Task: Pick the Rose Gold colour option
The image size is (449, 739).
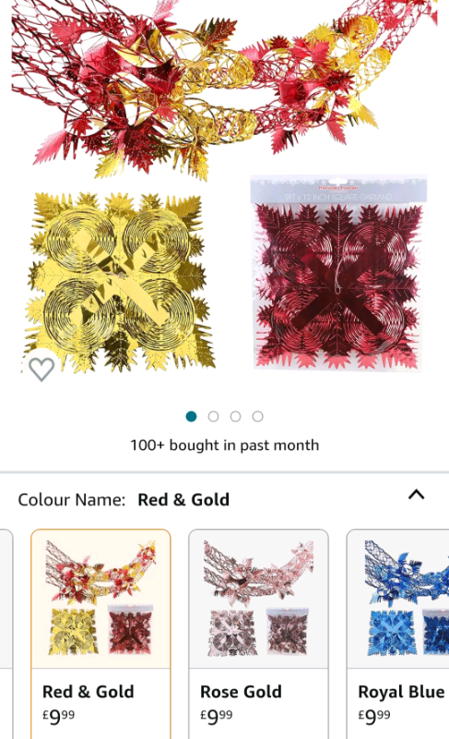Action: (x=258, y=634)
